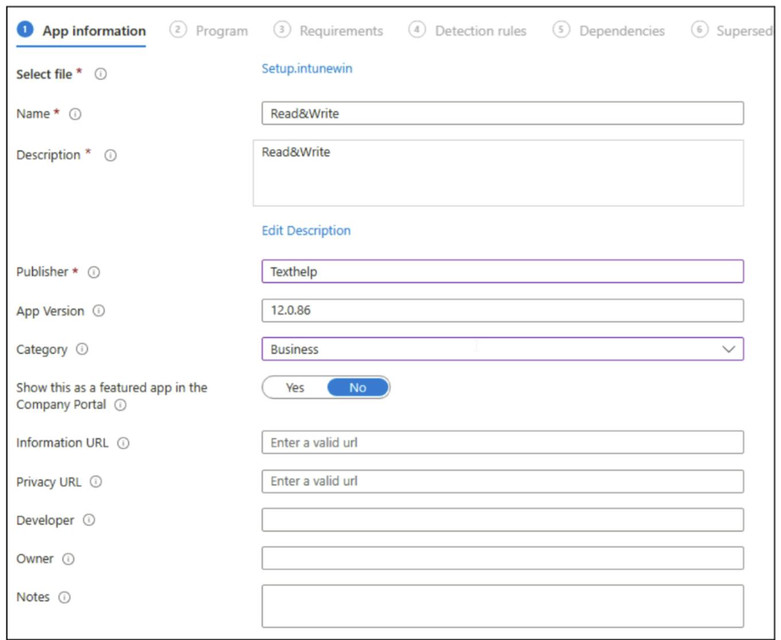Viewport: 781px width, 640px height.
Task: Switch to the Detection rules tab
Action: (x=480, y=31)
